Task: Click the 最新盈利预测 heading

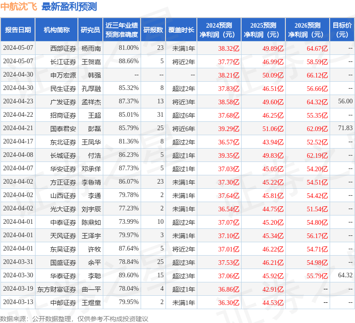Action: click(69, 6)
